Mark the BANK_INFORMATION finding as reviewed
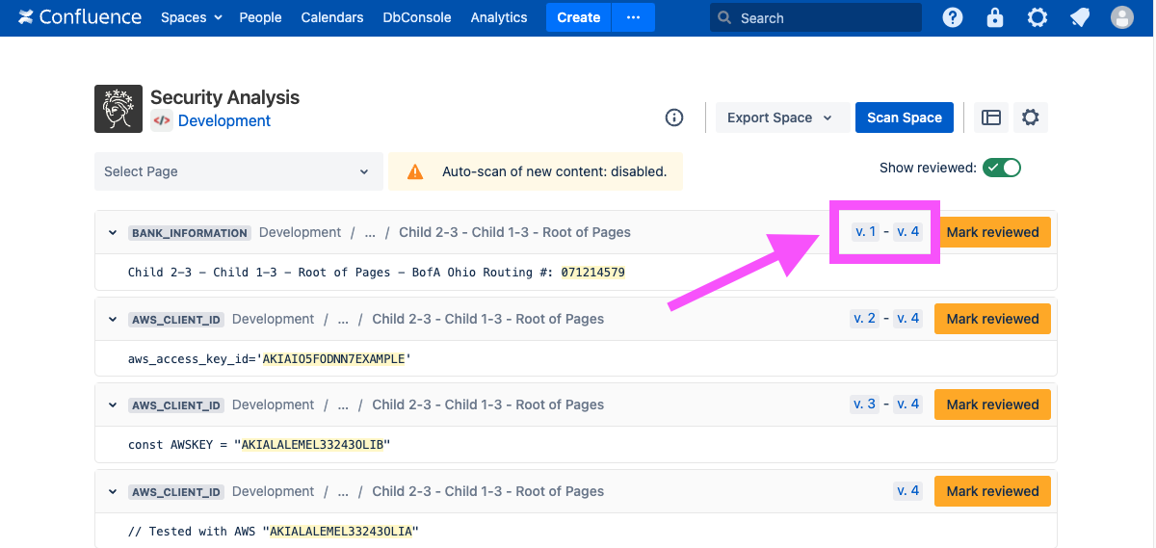This screenshot has height=548, width=1156. [992, 232]
